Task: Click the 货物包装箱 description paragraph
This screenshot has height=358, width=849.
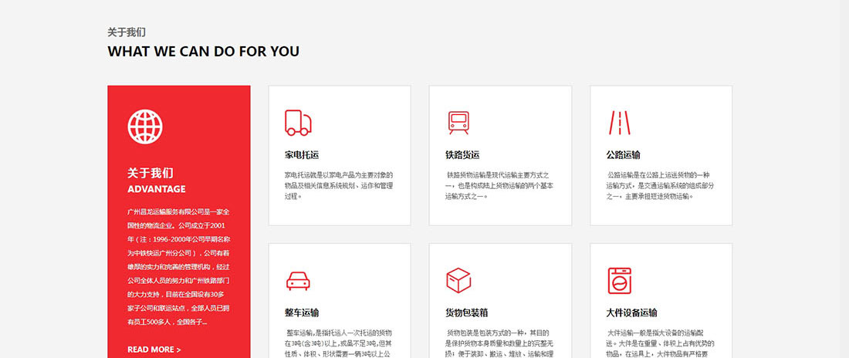Action: (499, 343)
